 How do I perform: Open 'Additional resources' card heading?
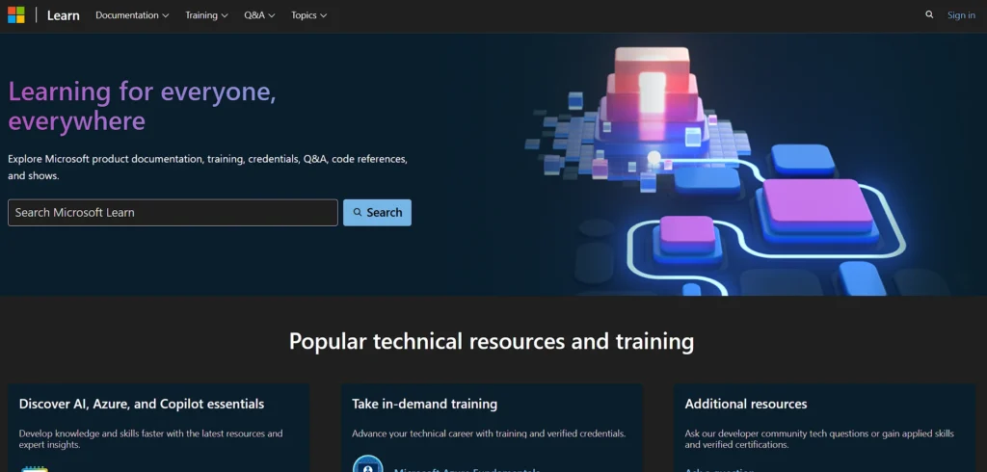pyautogui.click(x=746, y=404)
